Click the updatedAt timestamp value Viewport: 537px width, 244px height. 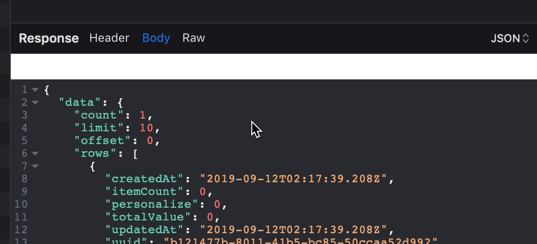pyautogui.click(x=293, y=230)
